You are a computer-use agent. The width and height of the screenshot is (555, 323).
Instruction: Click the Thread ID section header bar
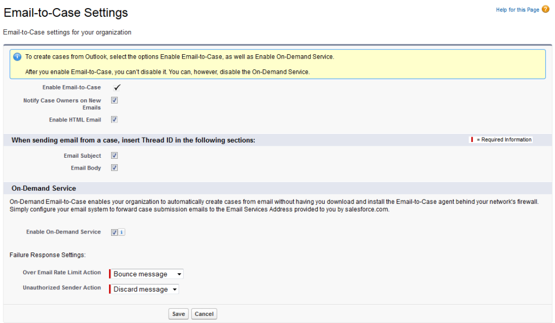[133, 140]
